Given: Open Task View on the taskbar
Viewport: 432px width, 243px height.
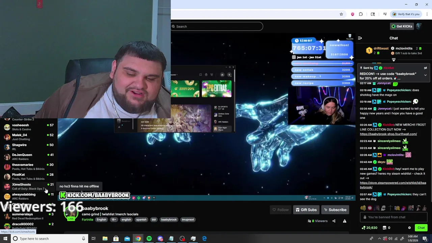Looking at the screenshot, I should point(93,239).
